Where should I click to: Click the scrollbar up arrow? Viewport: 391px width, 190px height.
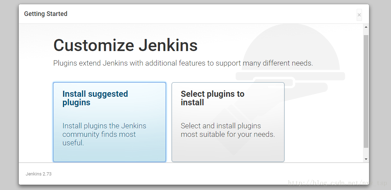coord(366,27)
